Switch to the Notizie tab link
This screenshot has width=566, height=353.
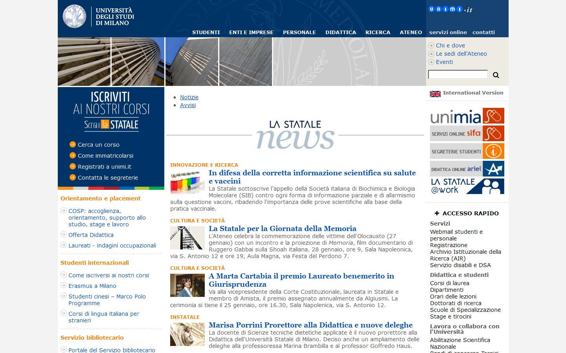click(x=189, y=97)
